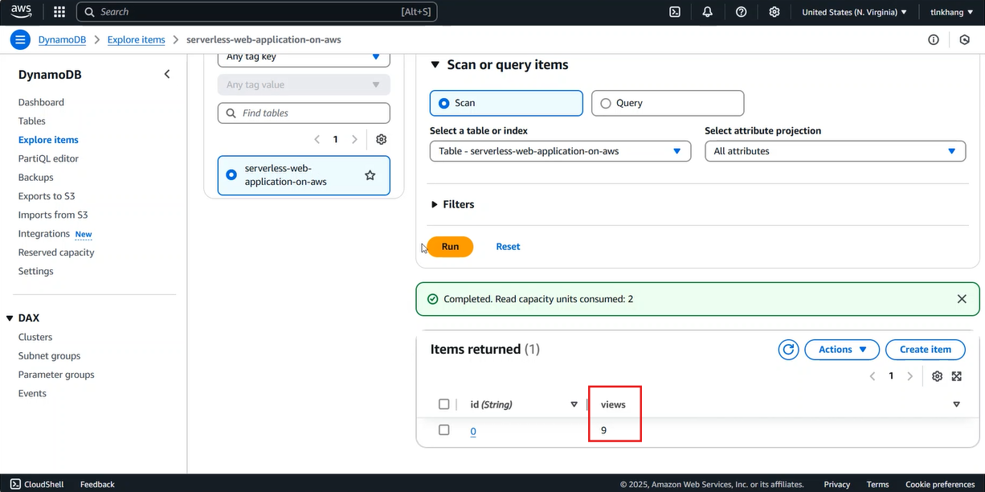The height and width of the screenshot is (492, 985).
Task: Open the info panel icon
Action: pyautogui.click(x=934, y=39)
